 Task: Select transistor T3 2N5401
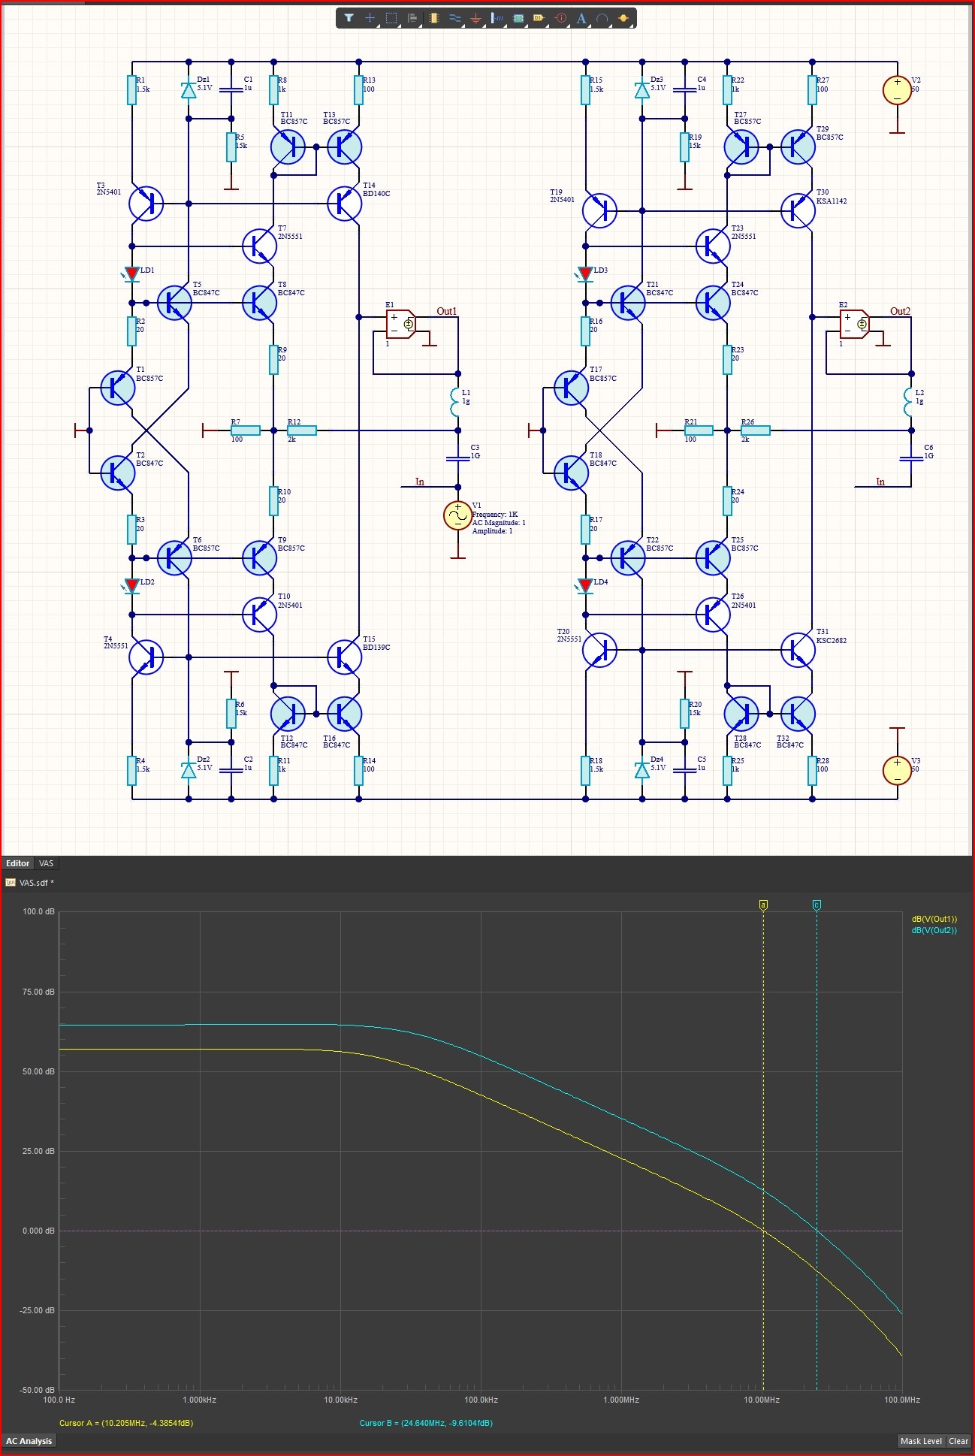146,204
